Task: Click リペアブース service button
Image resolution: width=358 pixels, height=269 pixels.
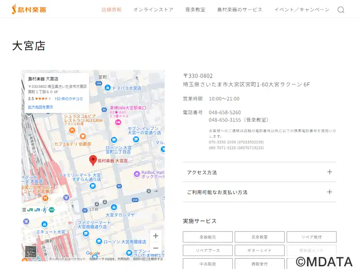Action: (x=208, y=251)
